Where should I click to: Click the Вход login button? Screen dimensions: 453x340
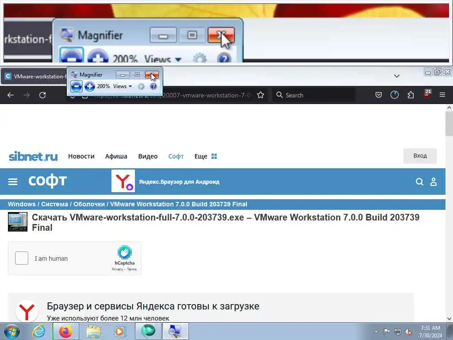click(x=420, y=156)
